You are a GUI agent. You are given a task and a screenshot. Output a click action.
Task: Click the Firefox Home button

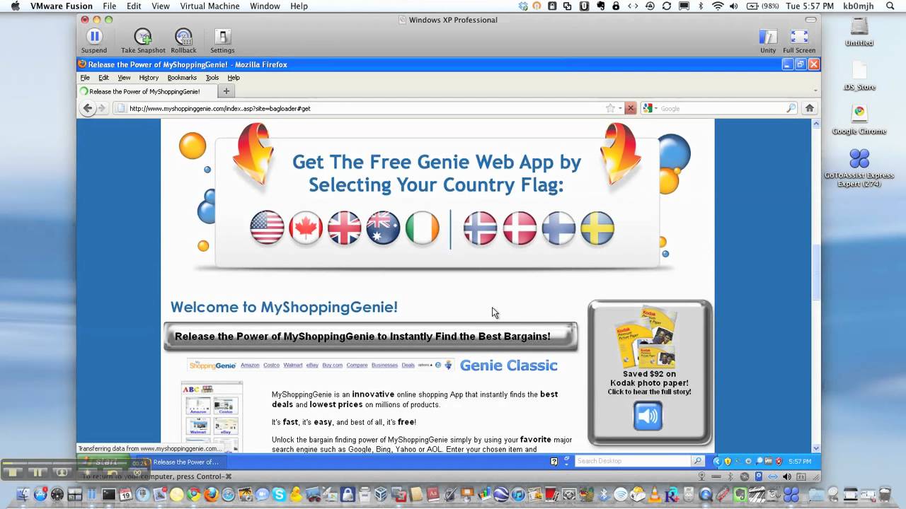tap(810, 108)
